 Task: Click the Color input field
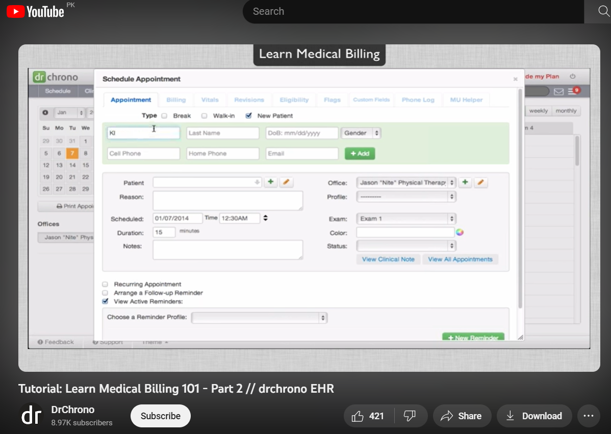click(x=405, y=233)
